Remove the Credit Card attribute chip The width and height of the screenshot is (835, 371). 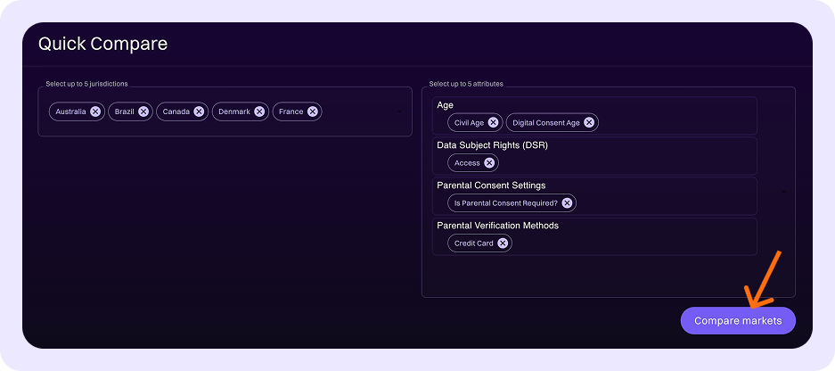503,243
